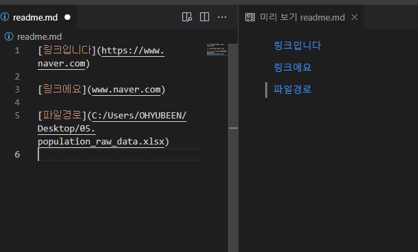Open the 파일경로 link in preview
418x252 pixels.
click(293, 89)
